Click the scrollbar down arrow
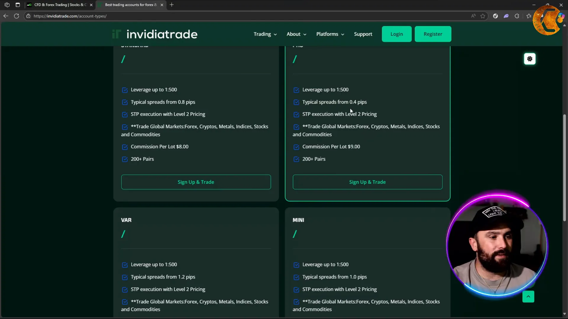This screenshot has height=319, width=568. (x=564, y=314)
